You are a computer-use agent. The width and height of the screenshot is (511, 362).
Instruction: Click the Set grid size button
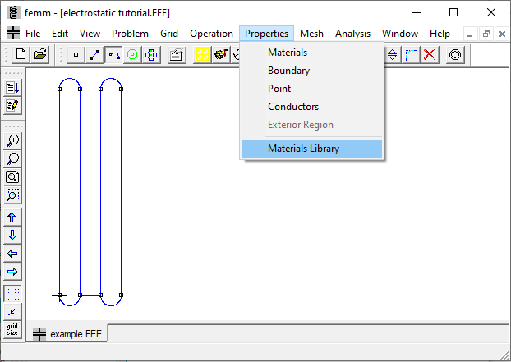[13, 329]
